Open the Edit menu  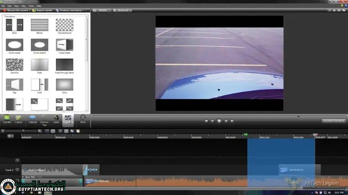coord(9,6)
